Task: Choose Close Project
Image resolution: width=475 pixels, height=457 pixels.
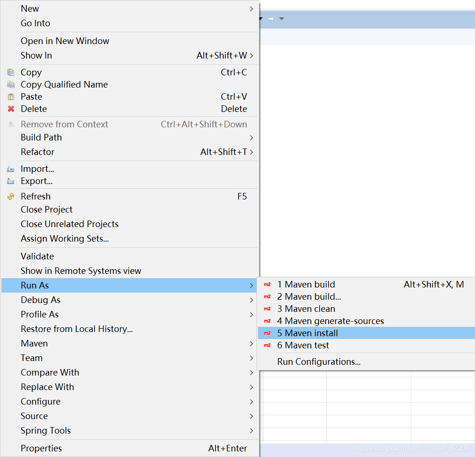Action: tap(130, 210)
